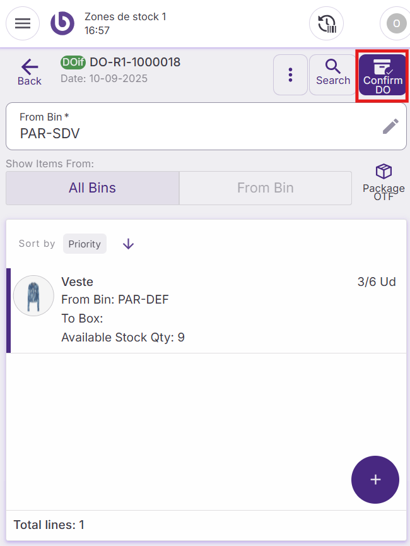Viewport: 410px width, 546px height.
Task: Open the Sort by Priority selector
Action: (85, 244)
